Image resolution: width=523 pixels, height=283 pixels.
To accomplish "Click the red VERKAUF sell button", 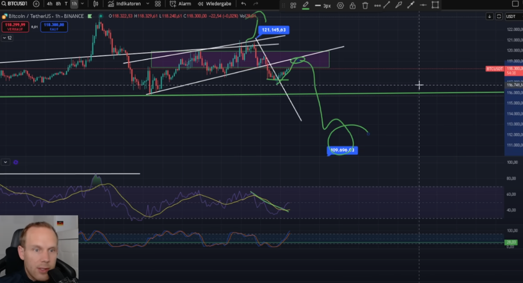I will (15, 27).
